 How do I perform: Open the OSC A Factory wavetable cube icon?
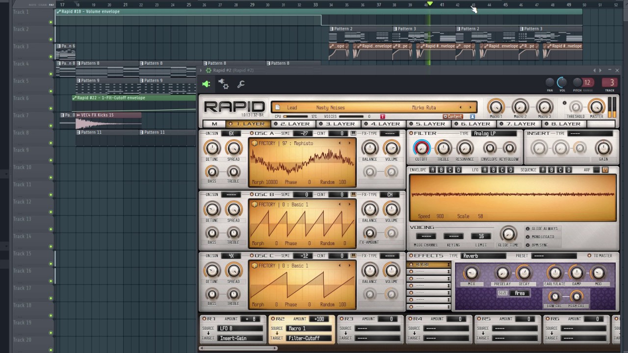pos(254,143)
